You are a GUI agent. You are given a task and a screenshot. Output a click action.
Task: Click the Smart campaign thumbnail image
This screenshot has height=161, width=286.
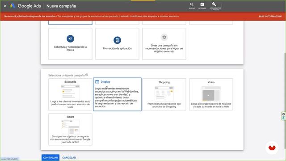click(x=70, y=127)
